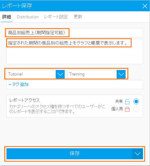Click the 共有 access label
150x166 pixels.
pos(119,101)
